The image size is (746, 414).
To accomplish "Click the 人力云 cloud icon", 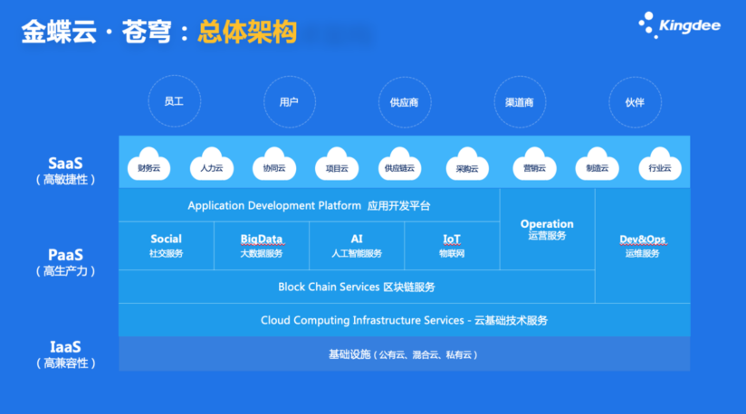I will [212, 164].
